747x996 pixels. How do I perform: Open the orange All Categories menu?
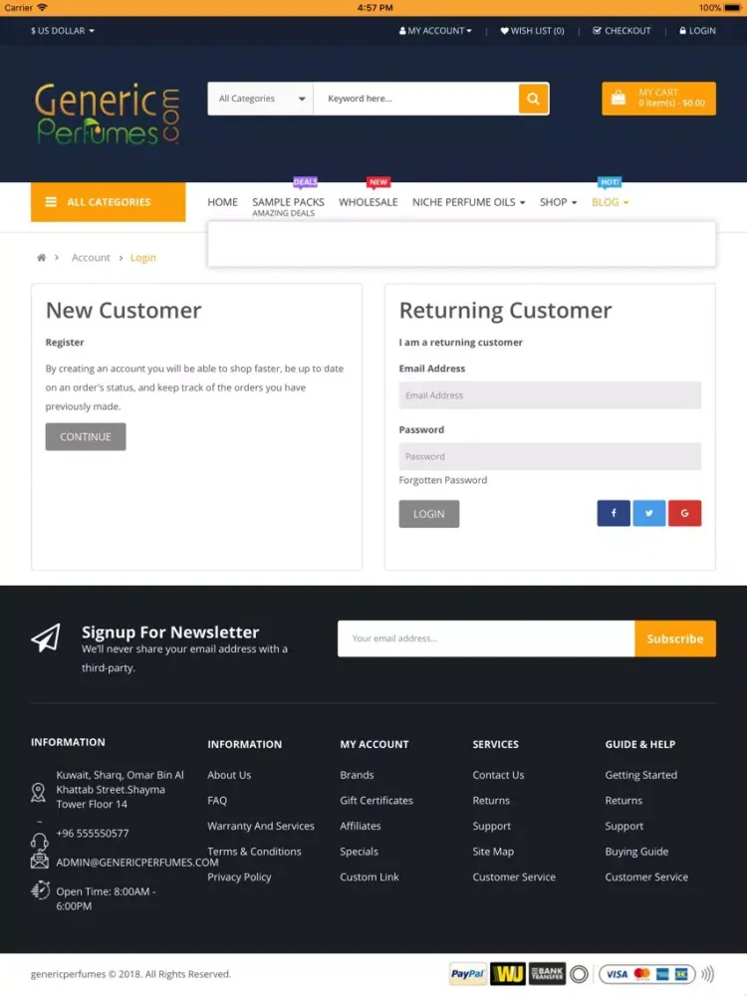tap(108, 202)
